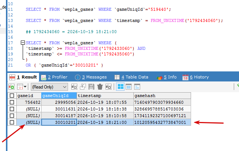Select the (NULL) gameid in row 30014187
The image size is (239, 151).
tap(29, 116)
